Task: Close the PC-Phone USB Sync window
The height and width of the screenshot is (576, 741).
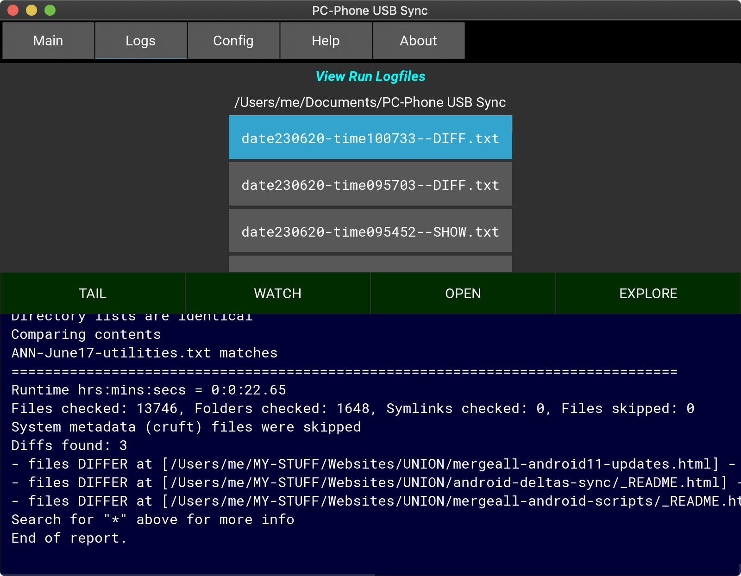Action: pyautogui.click(x=13, y=10)
